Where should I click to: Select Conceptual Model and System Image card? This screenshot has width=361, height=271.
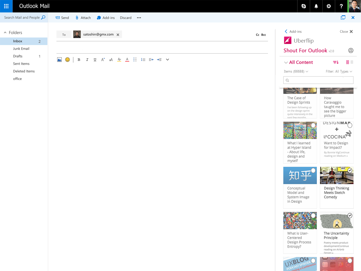(x=313, y=170)
